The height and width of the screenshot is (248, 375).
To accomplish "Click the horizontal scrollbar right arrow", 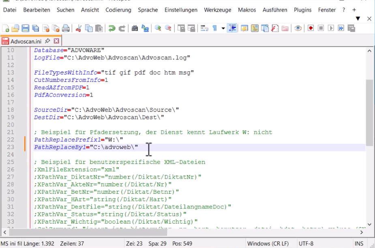I will point(362,232).
